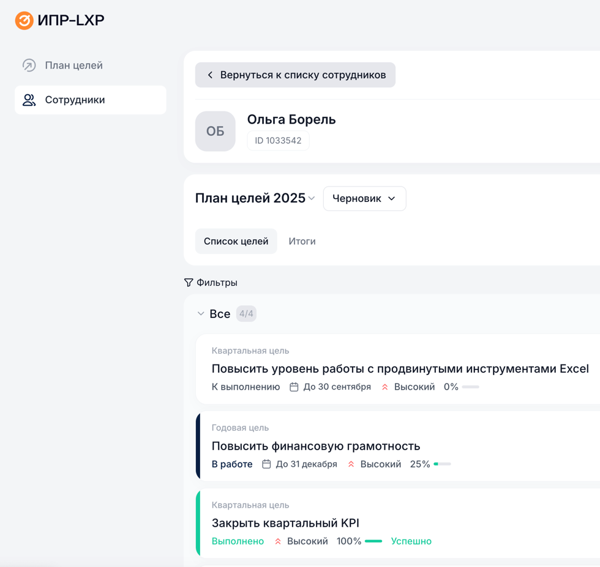The width and height of the screenshot is (600, 567).
Task: Click the В работе status
Action: 232,464
